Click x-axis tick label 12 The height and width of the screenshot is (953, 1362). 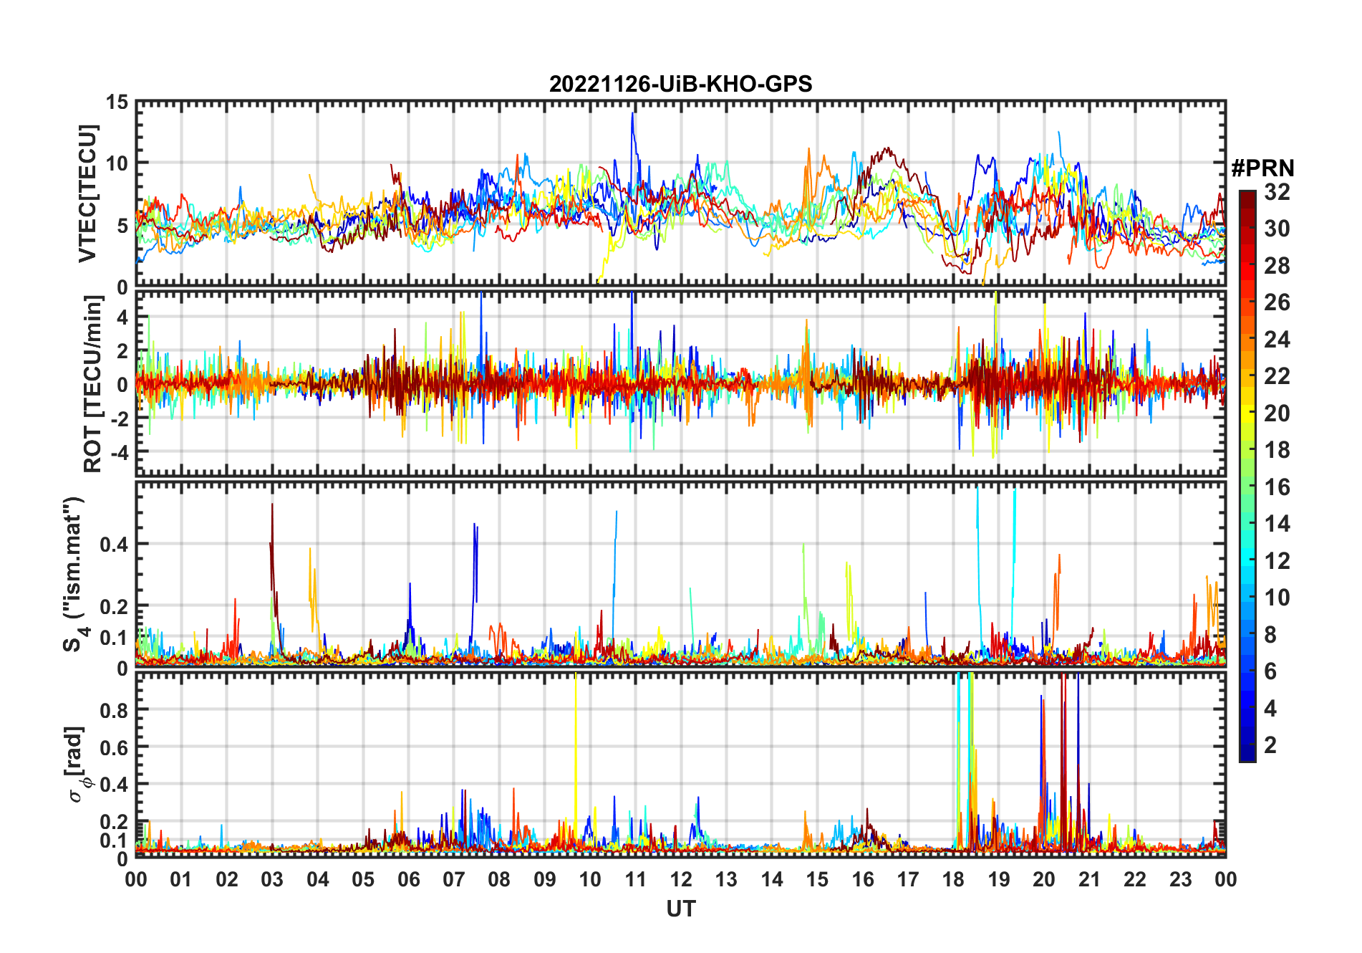(x=681, y=879)
